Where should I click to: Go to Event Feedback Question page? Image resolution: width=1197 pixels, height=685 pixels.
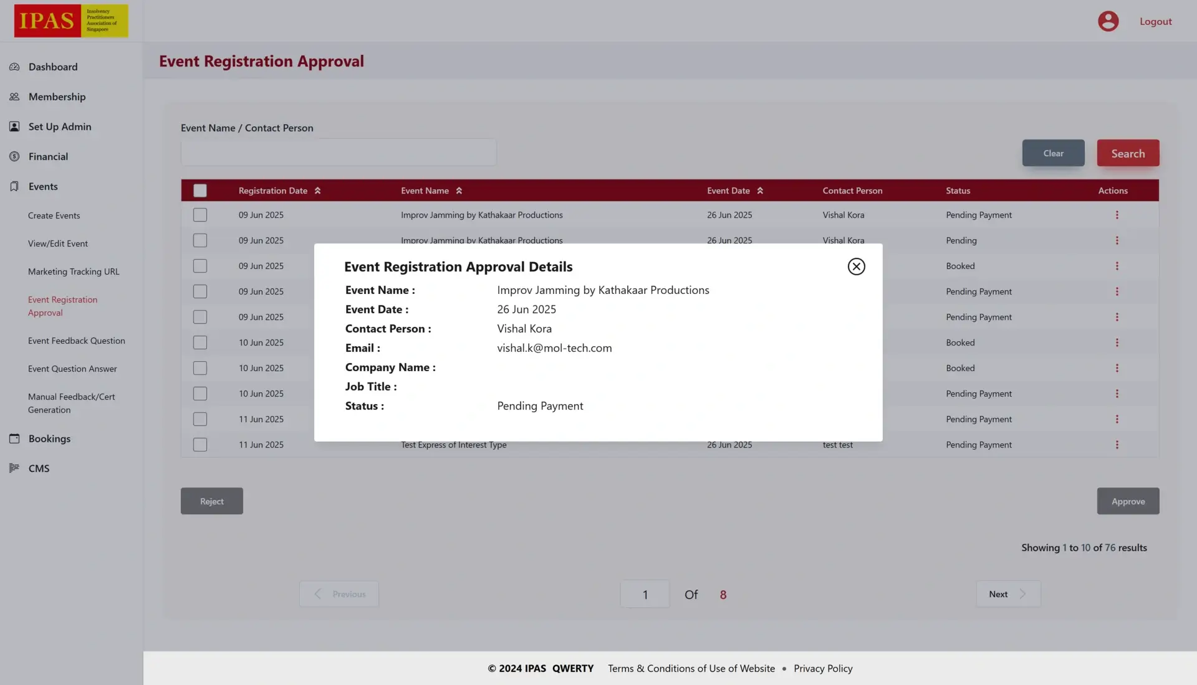tap(76, 341)
